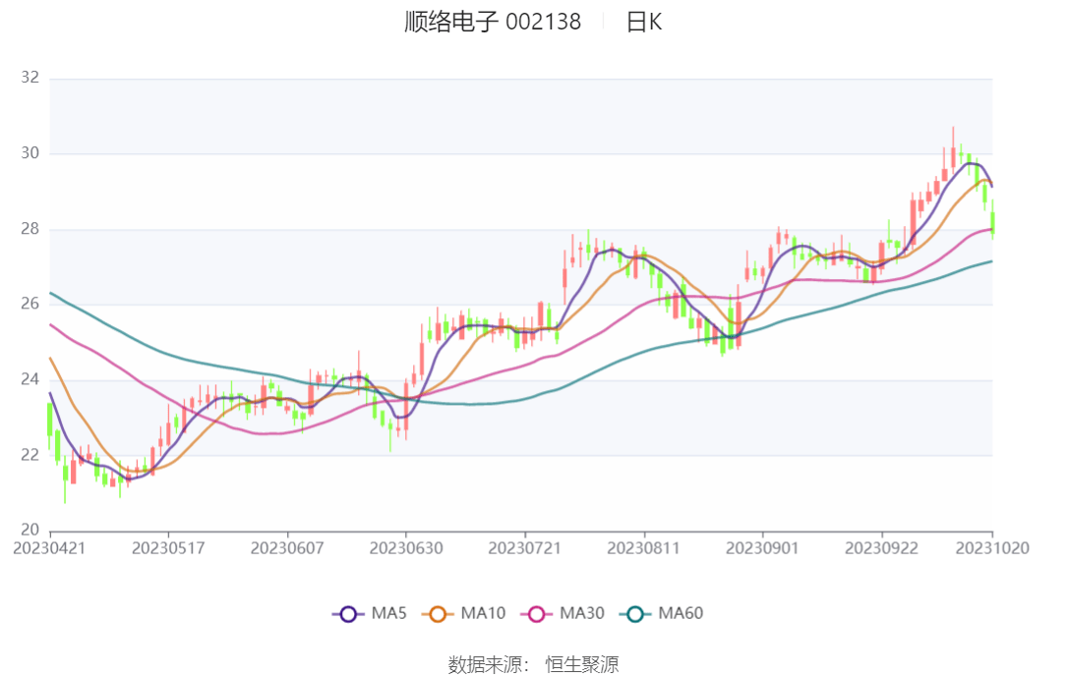This screenshot has width=1067, height=677.
Task: Click the 20230607 x-axis date label
Action: point(287,548)
